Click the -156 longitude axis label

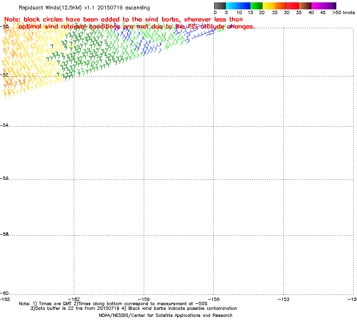[x=214, y=299]
